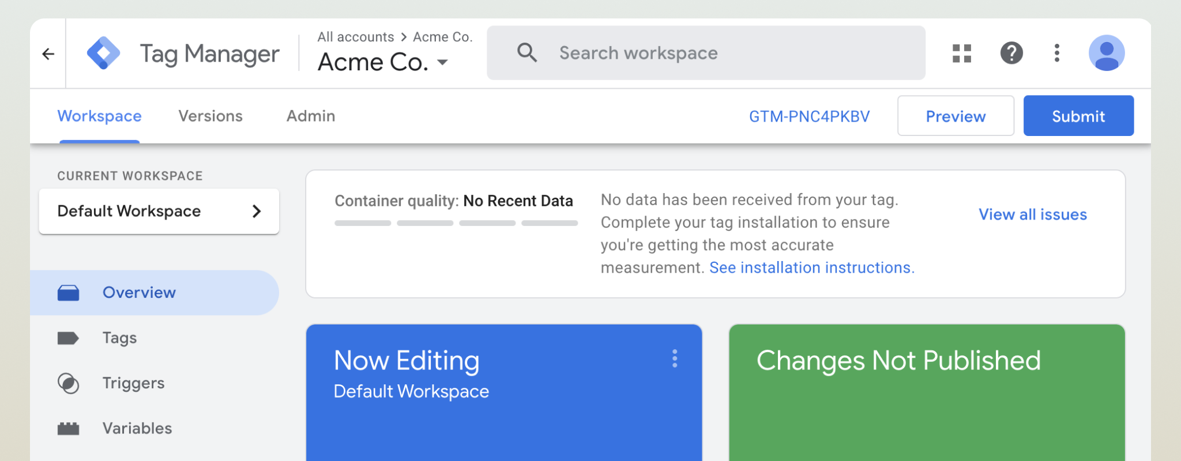The width and height of the screenshot is (1181, 461).
Task: Click the Preview button
Action: [956, 116]
